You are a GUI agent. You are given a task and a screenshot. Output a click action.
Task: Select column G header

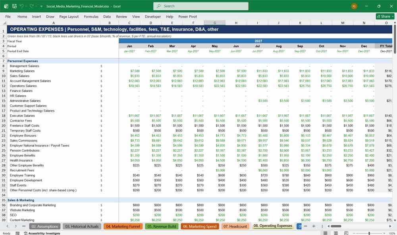215,23
